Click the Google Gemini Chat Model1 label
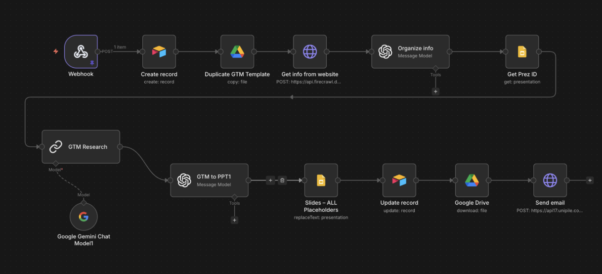 pyautogui.click(x=84, y=240)
